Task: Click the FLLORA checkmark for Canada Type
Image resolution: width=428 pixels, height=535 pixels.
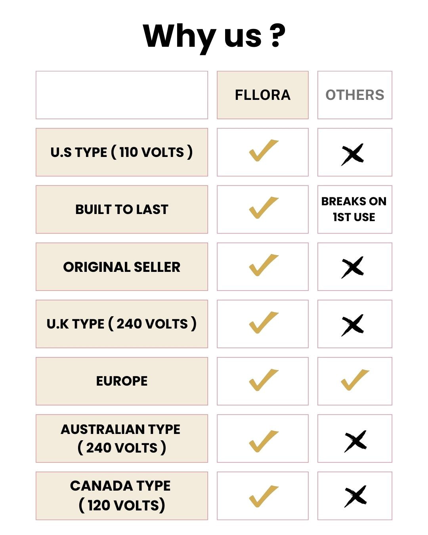Action: [x=264, y=496]
